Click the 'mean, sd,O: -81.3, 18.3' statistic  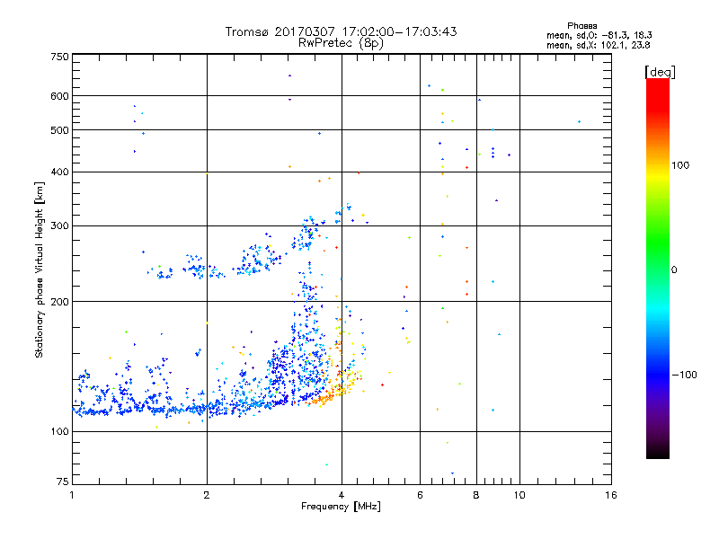[x=599, y=35]
